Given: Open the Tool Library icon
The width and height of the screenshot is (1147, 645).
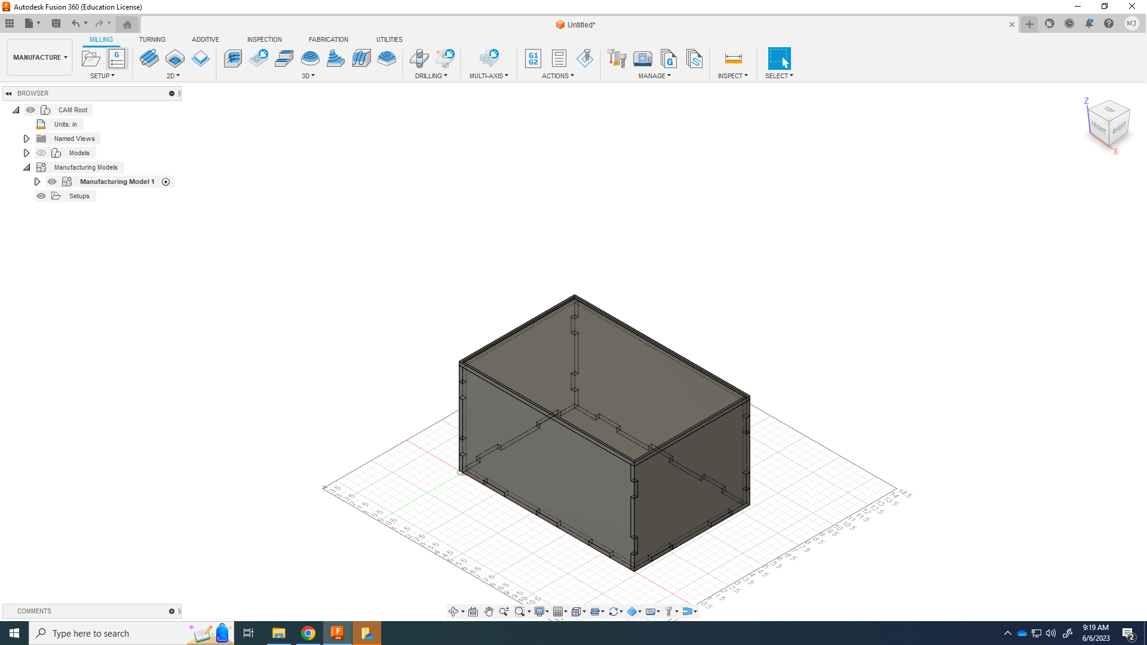Looking at the screenshot, I should (x=617, y=59).
